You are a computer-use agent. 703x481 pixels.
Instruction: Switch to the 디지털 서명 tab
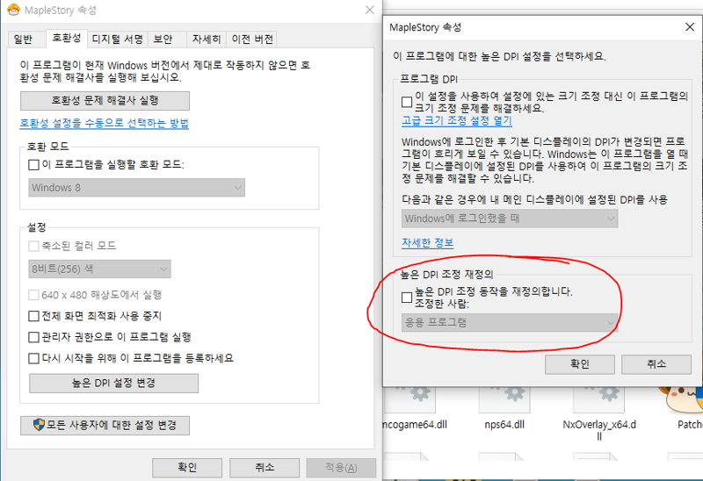point(118,39)
